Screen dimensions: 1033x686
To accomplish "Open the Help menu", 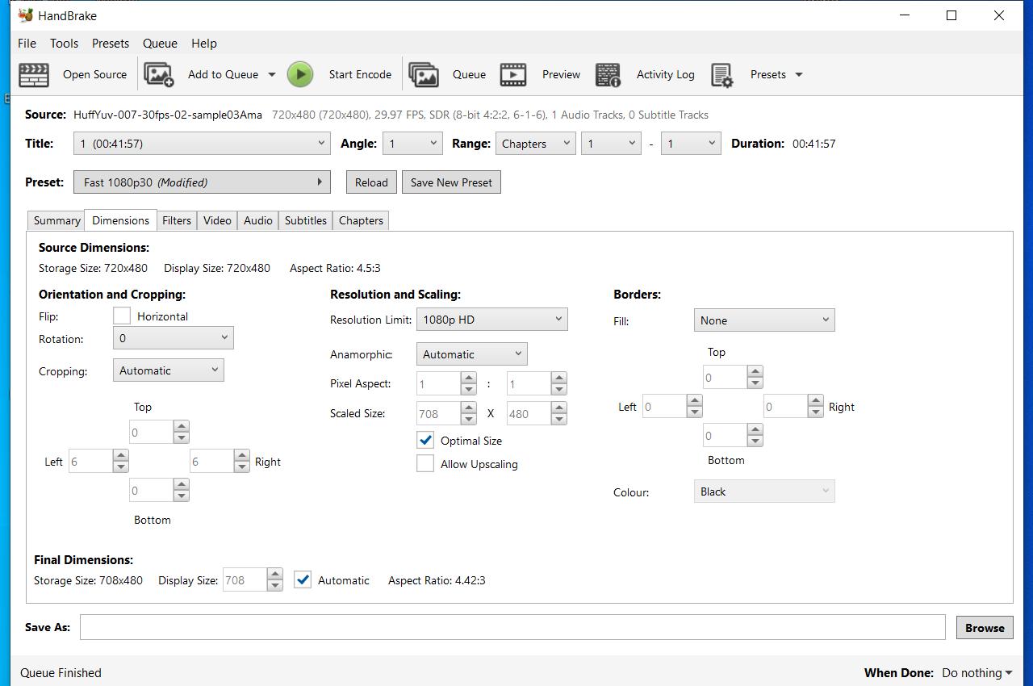I will tap(204, 44).
